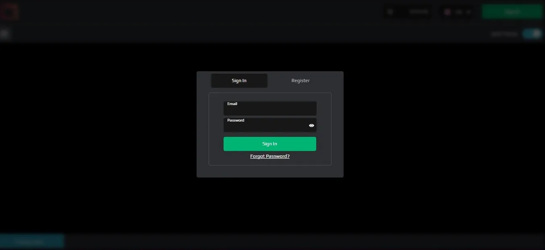The height and width of the screenshot is (250, 545).
Task: Submit with the green Sign In form button
Action: (x=270, y=144)
